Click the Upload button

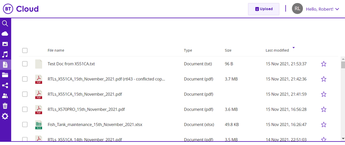pyautogui.click(x=263, y=9)
